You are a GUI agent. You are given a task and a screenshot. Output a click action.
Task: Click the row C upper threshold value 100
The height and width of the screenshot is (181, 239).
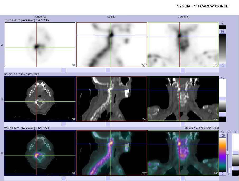pyautogui.click(x=222, y=135)
